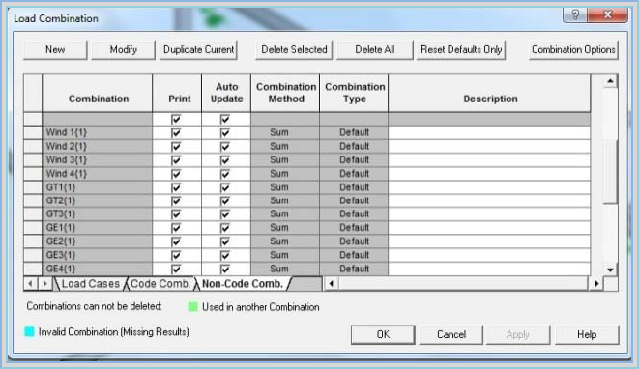Click horizontal scrollbar left arrow
The image size is (639, 369).
pyautogui.click(x=332, y=283)
